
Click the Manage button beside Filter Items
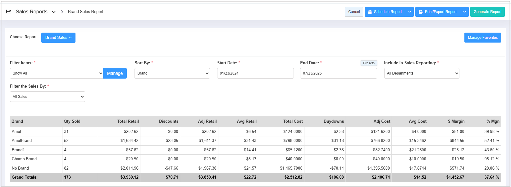(115, 73)
